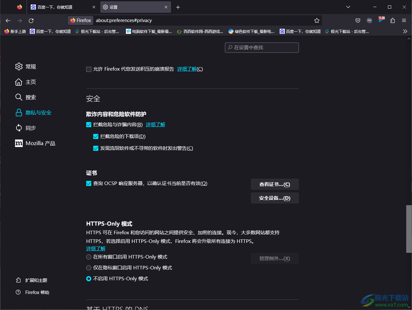Open the last 百度一下 bookmark

click(300, 31)
